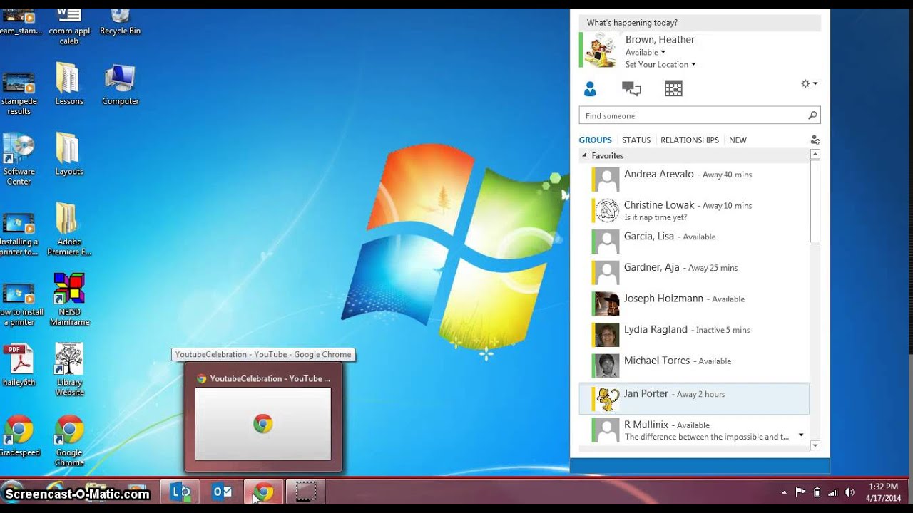Image resolution: width=913 pixels, height=513 pixels.
Task: Click the volume speaker tray icon
Action: pyautogui.click(x=850, y=492)
